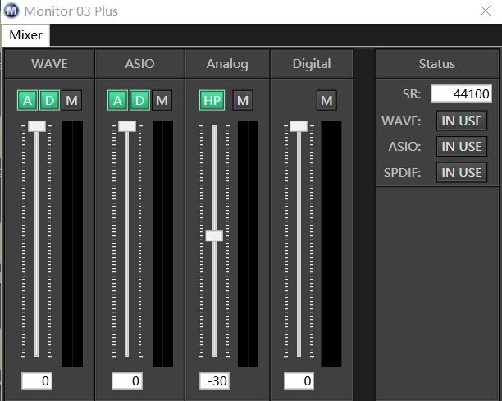The width and height of the screenshot is (502, 401).
Task: Toggle the D button in ASIO channel
Action: point(140,100)
